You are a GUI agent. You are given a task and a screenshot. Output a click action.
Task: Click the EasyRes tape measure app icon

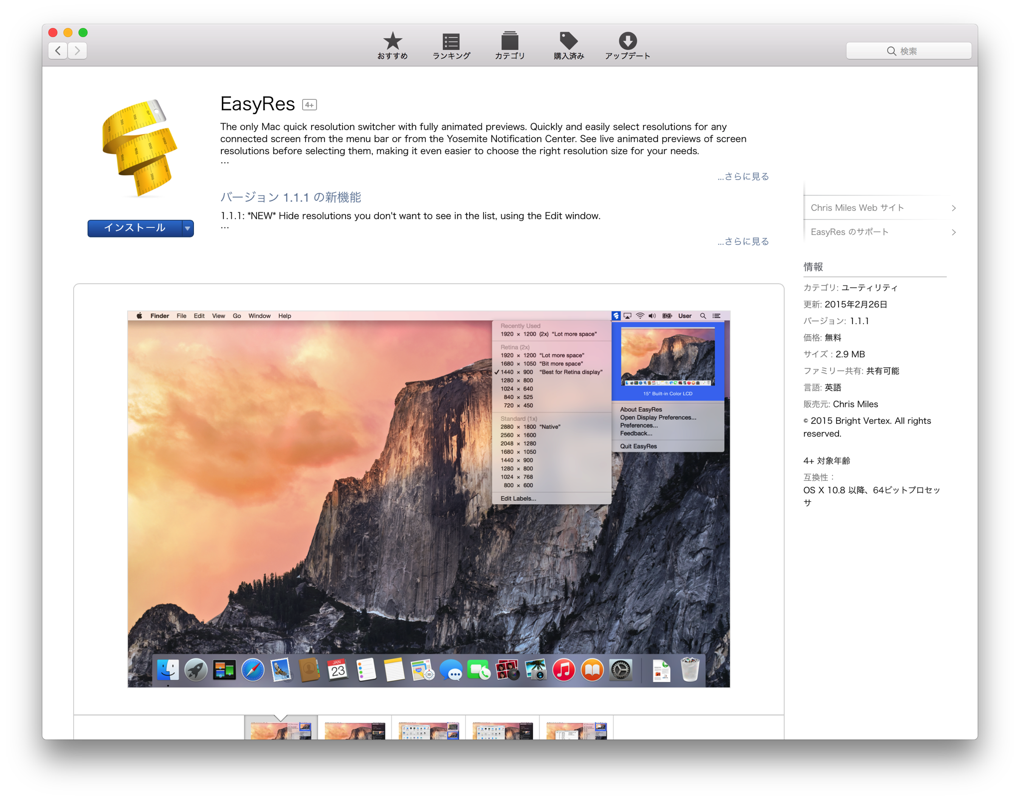click(141, 148)
